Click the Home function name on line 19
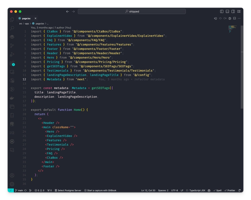Viewport: 251px width, 200px height. tap(77, 110)
